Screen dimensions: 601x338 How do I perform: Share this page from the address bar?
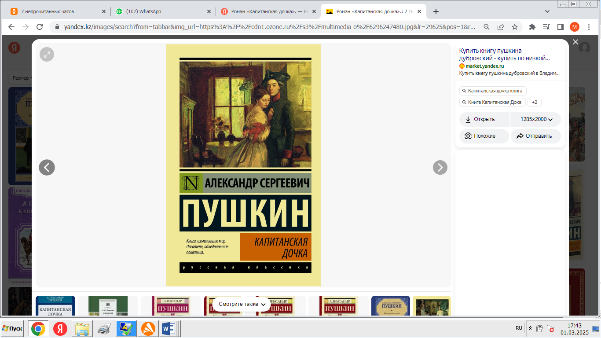click(x=501, y=27)
